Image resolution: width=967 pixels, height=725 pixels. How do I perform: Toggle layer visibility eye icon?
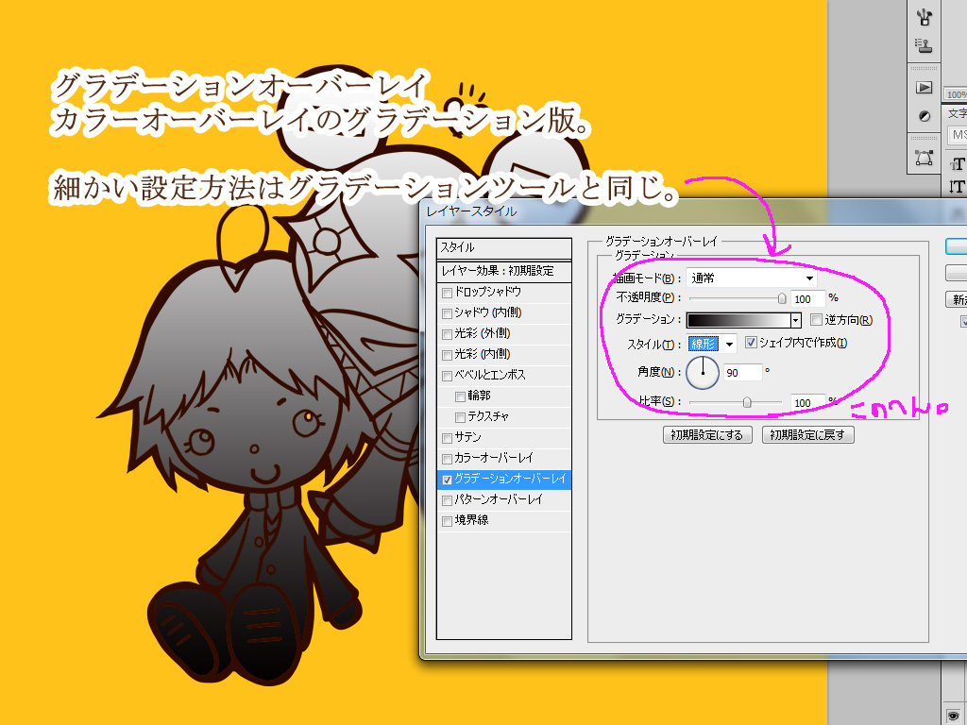[x=953, y=714]
